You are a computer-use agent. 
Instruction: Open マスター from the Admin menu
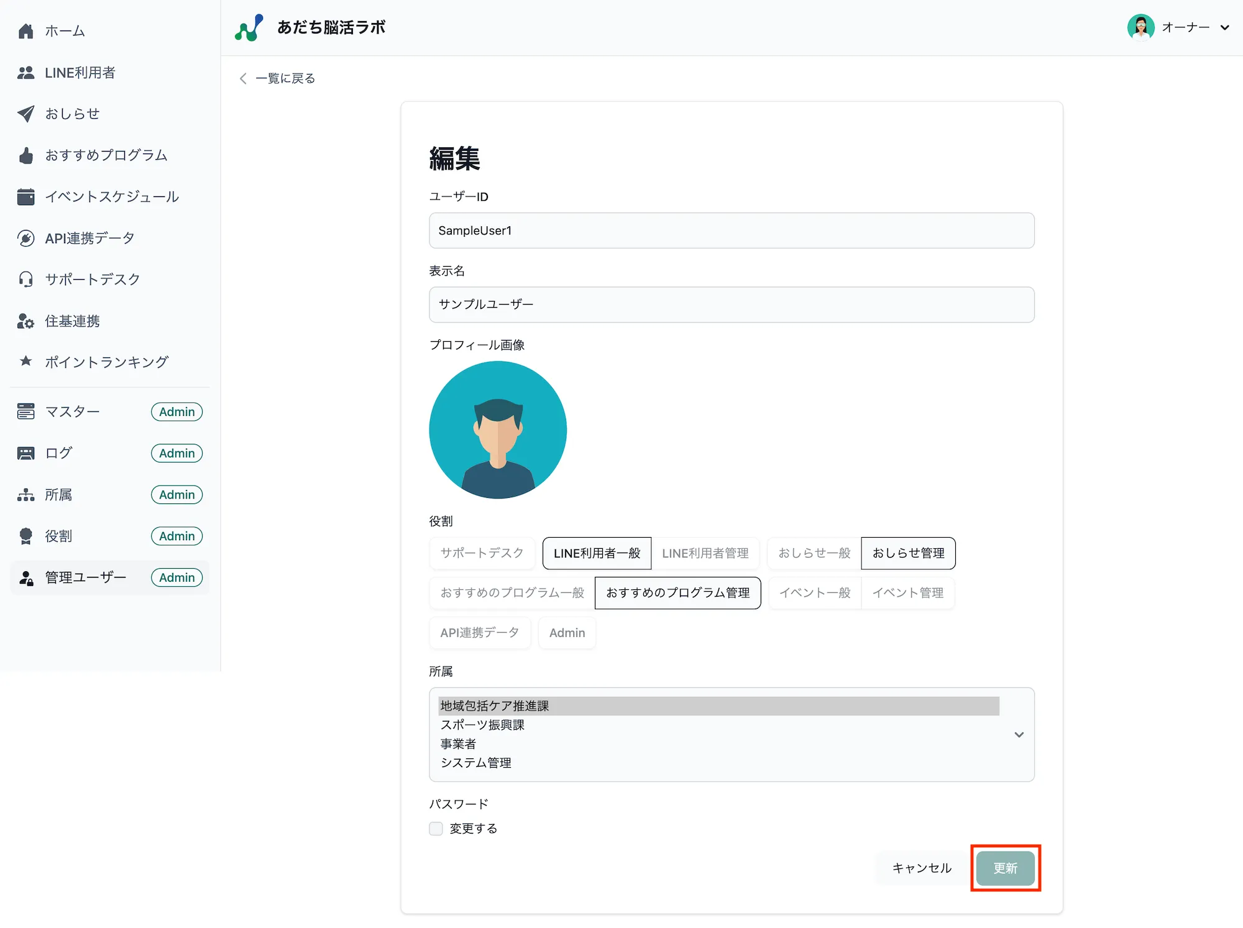pyautogui.click(x=72, y=411)
